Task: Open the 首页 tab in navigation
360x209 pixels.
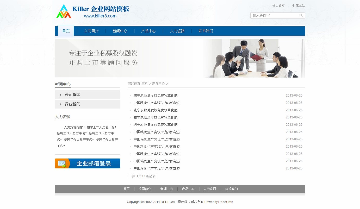Action: click(66, 31)
